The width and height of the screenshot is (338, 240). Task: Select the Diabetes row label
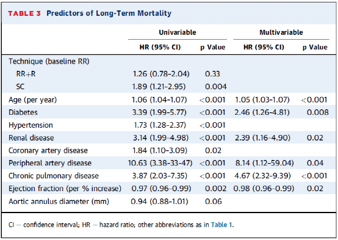23,112
